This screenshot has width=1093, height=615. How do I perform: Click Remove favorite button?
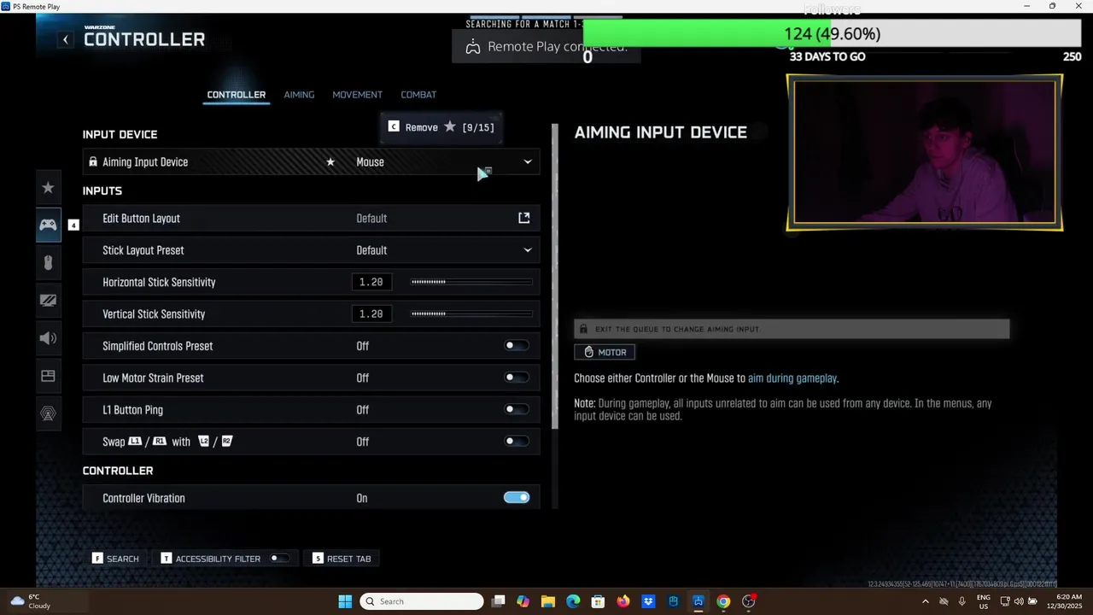click(x=441, y=127)
